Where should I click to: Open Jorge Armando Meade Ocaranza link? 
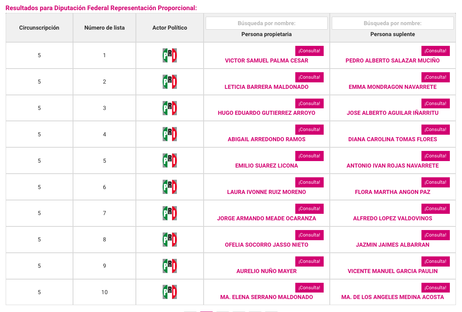pos(266,218)
